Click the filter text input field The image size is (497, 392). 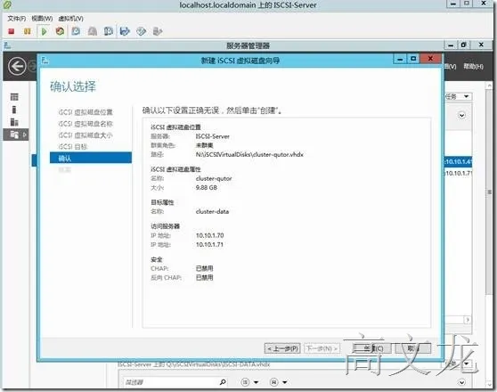pos(169,382)
